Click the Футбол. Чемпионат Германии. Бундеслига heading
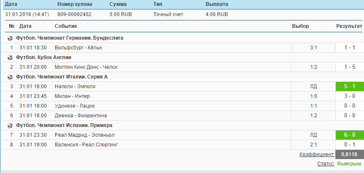The image size is (364, 173). point(70,38)
